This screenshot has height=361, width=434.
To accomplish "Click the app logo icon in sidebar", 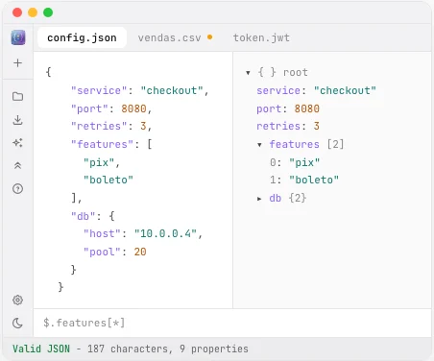I will [x=18, y=37].
